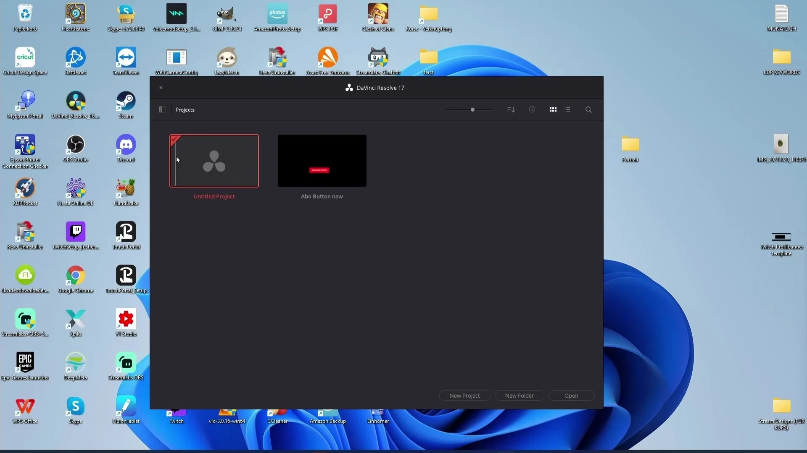This screenshot has width=807, height=453.
Task: Expand project view options dropdown
Action: (510, 109)
